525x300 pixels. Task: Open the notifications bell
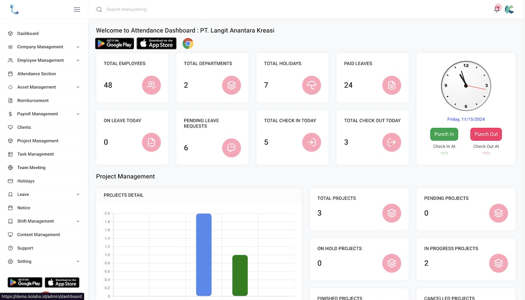click(x=497, y=9)
